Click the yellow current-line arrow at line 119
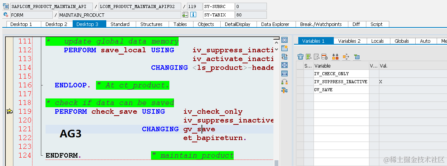Image resolution: width=447 pixels, height=166 pixels. click(10, 111)
